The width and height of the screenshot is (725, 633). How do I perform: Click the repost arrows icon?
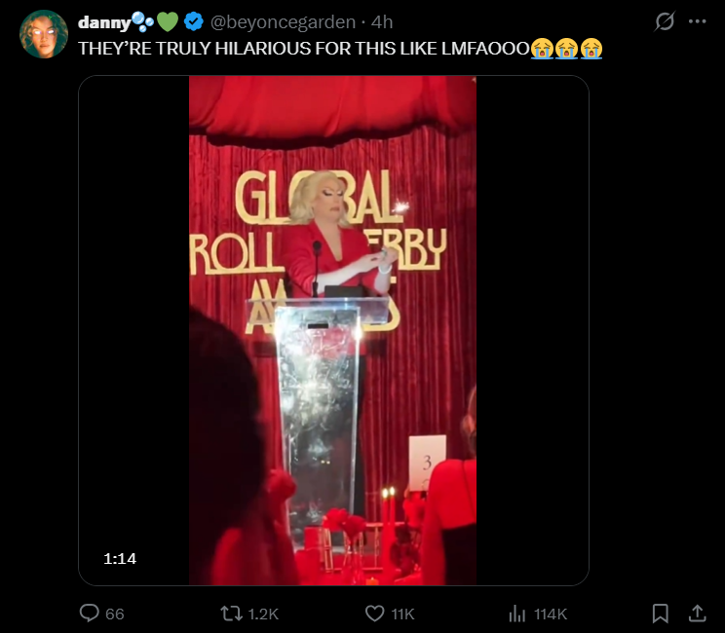click(231, 614)
